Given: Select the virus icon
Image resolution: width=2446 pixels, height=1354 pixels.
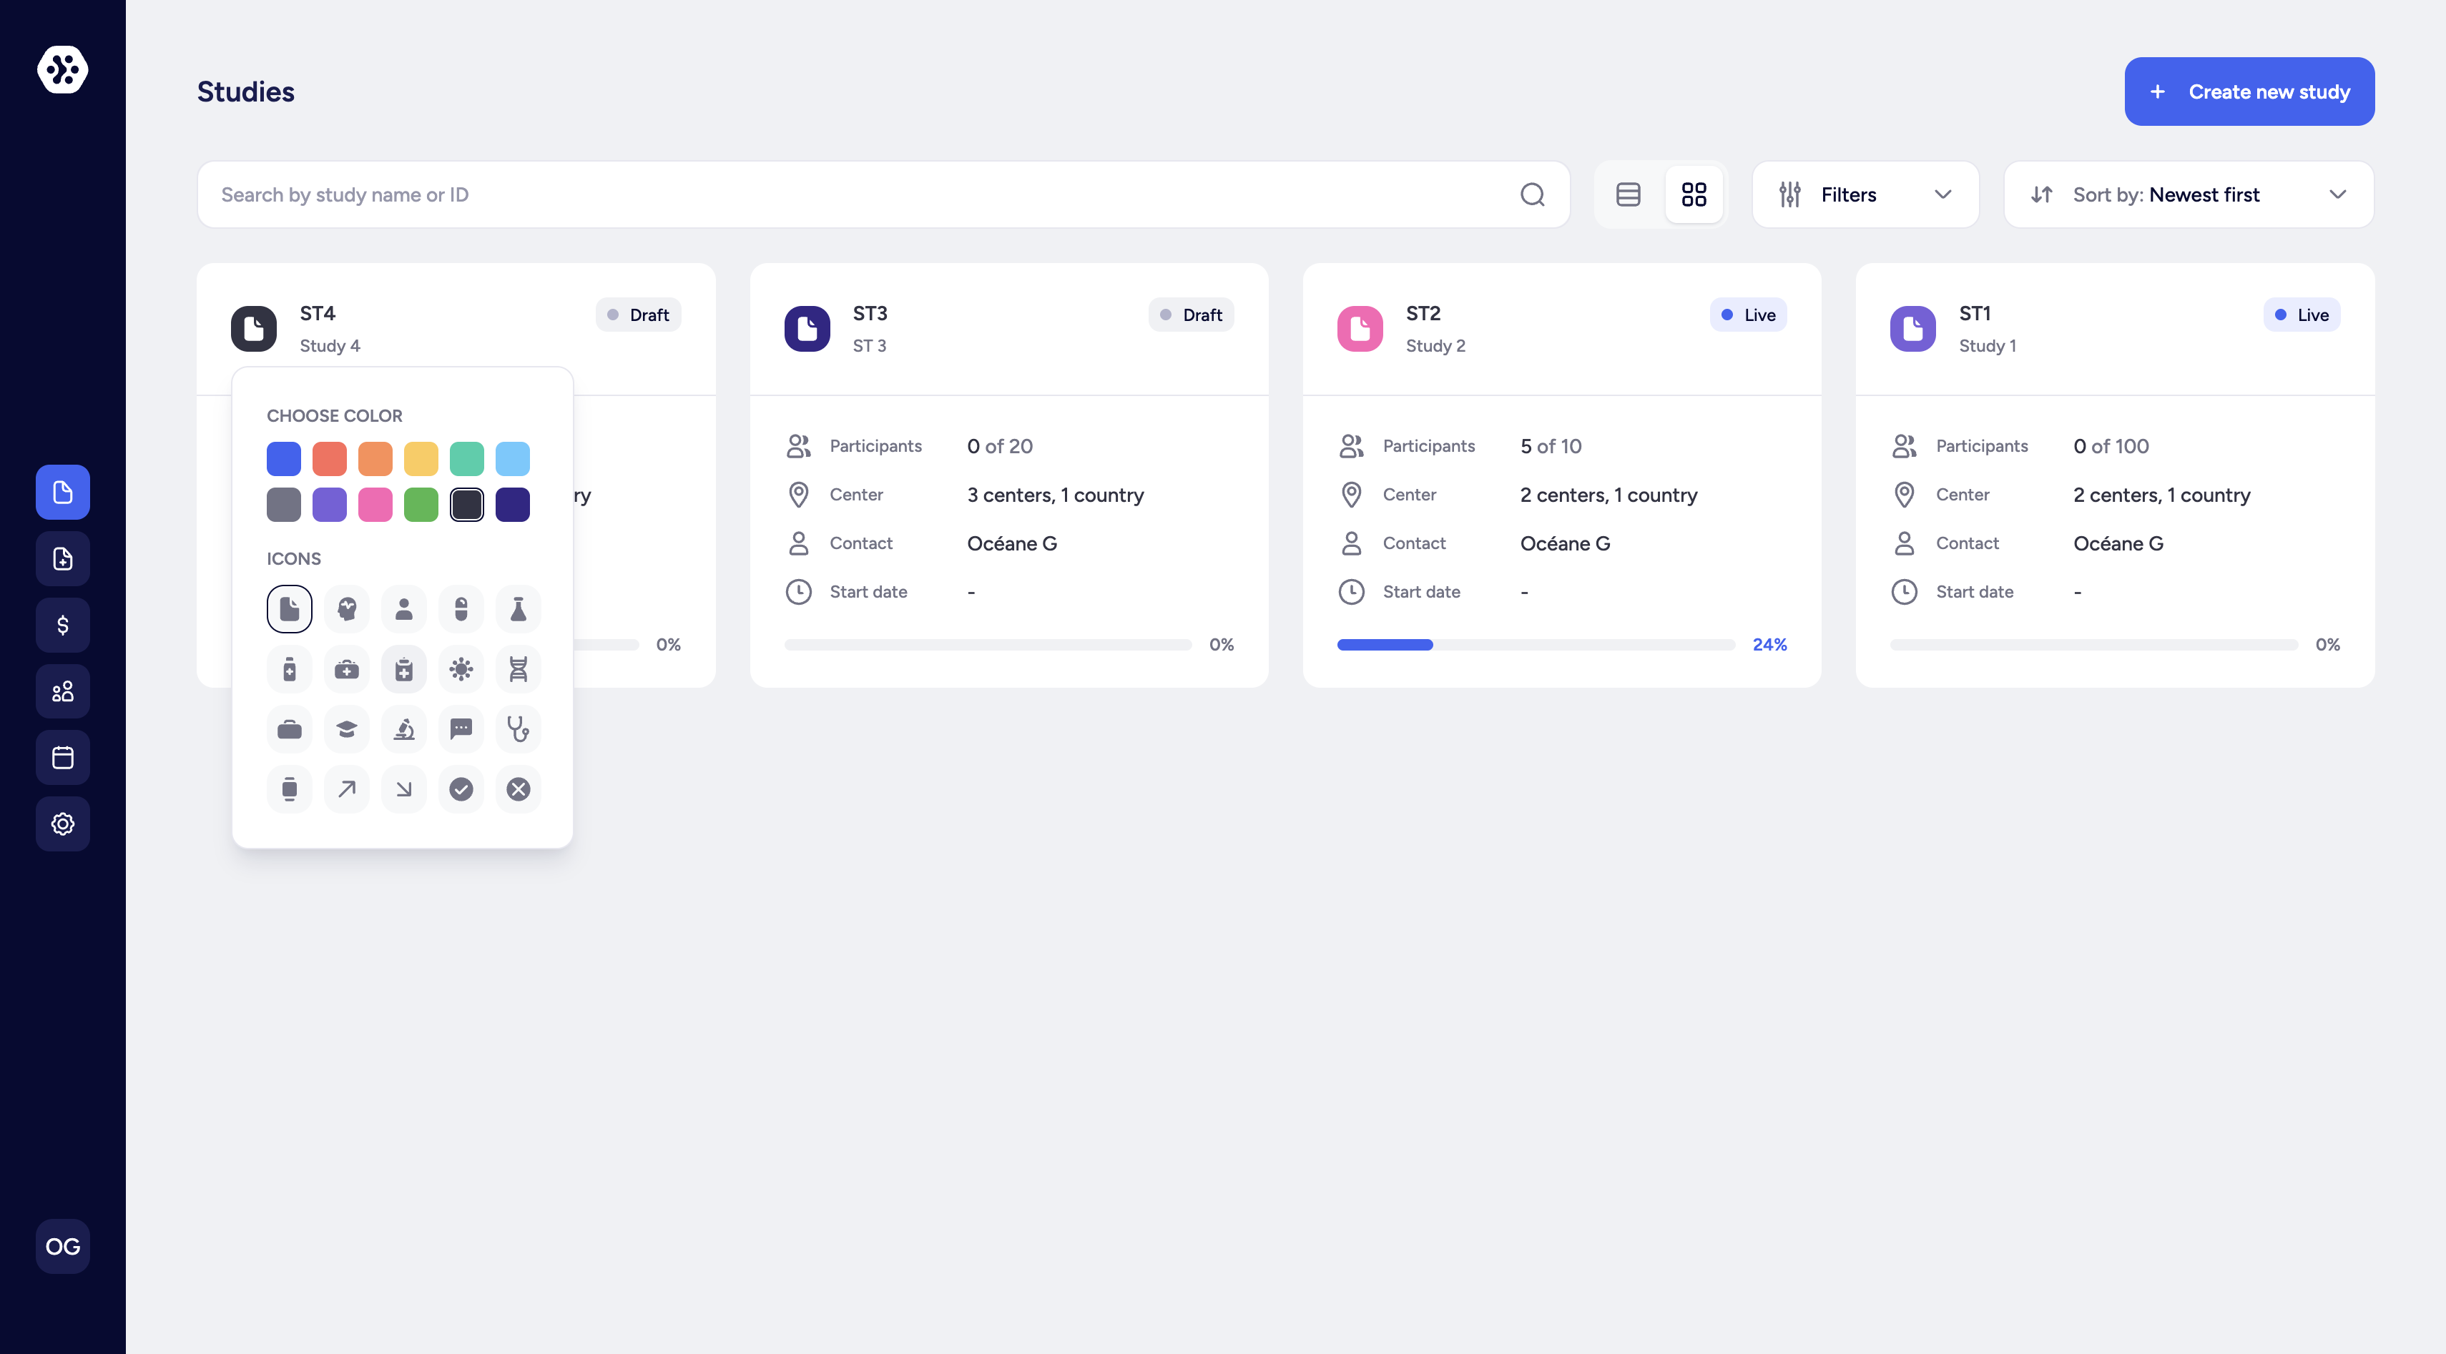Looking at the screenshot, I should point(461,669).
